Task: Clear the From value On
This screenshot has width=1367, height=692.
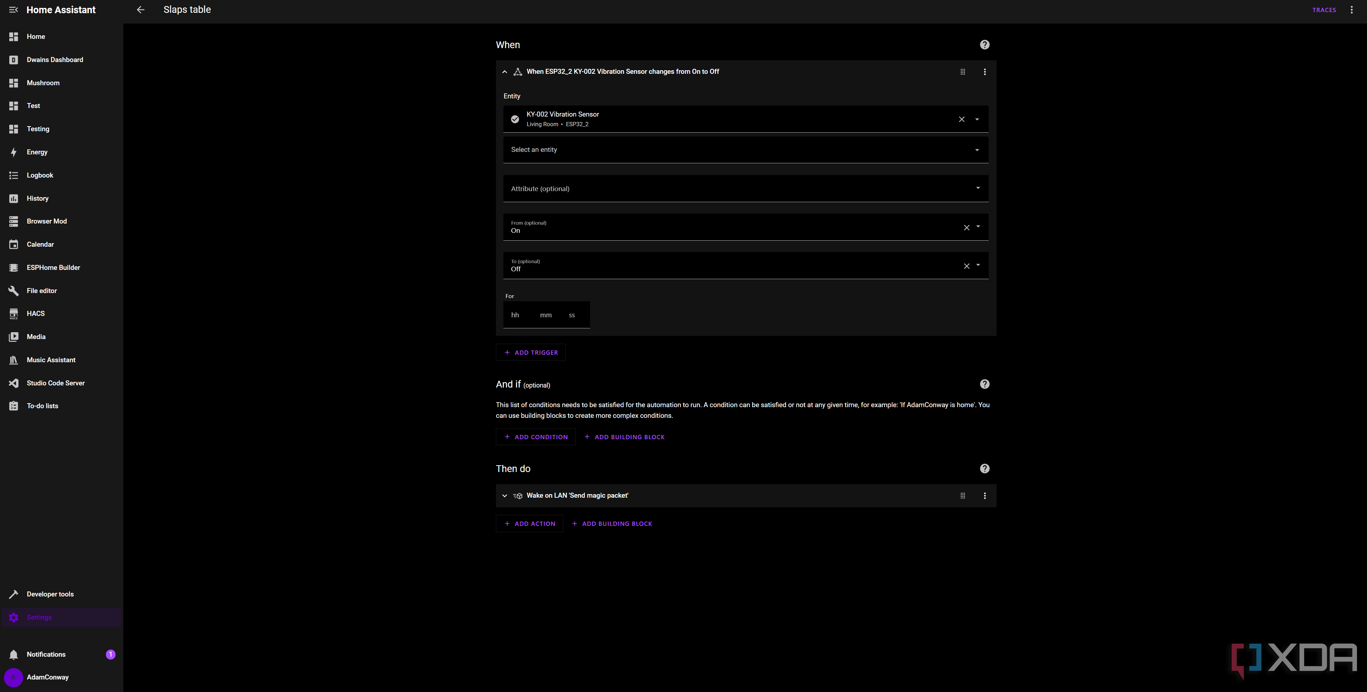Action: tap(966, 228)
